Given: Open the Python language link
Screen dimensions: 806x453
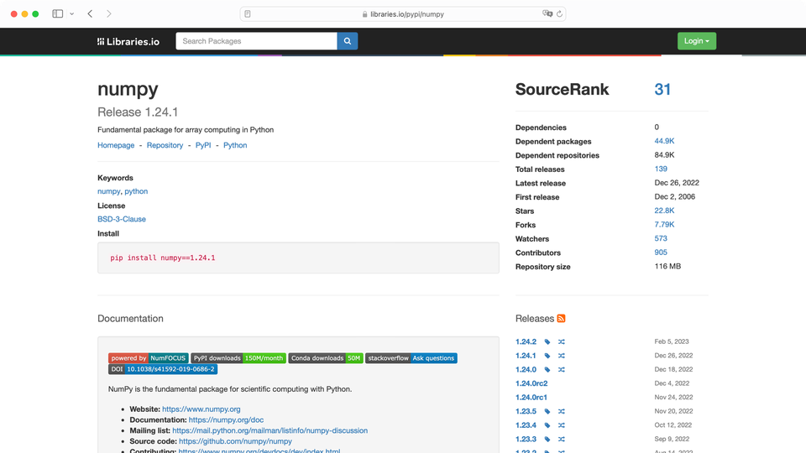Looking at the screenshot, I should 235,145.
